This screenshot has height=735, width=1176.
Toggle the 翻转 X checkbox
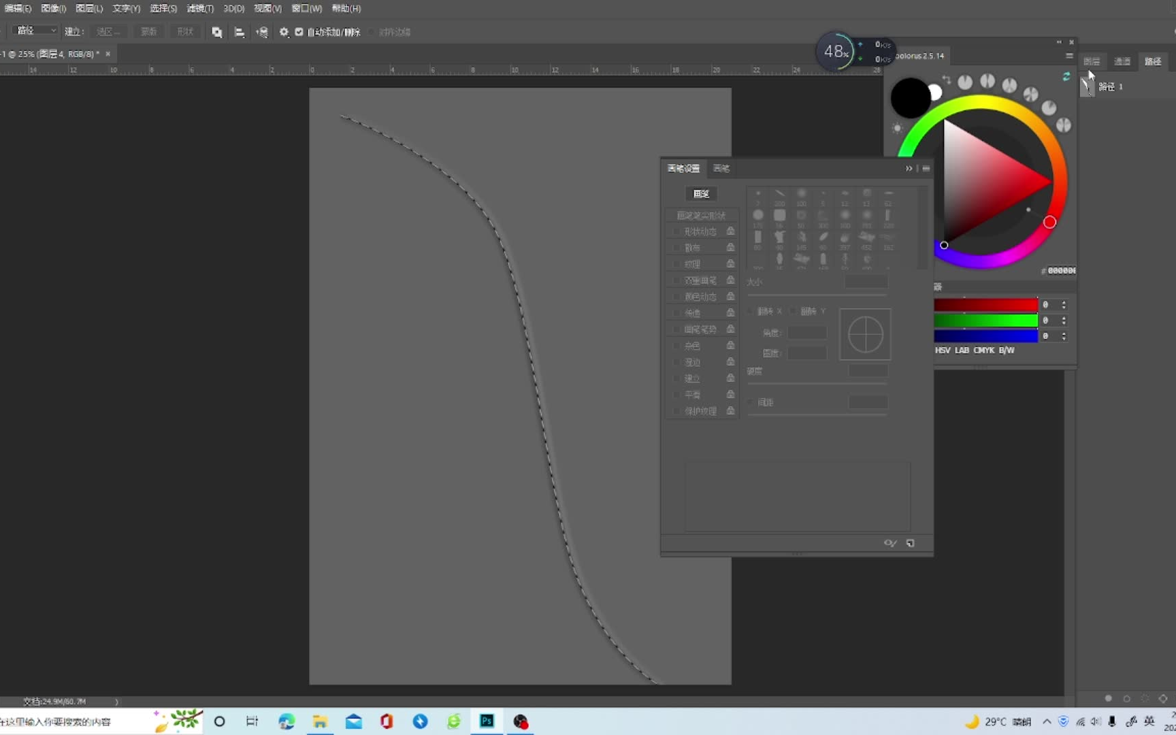point(751,312)
